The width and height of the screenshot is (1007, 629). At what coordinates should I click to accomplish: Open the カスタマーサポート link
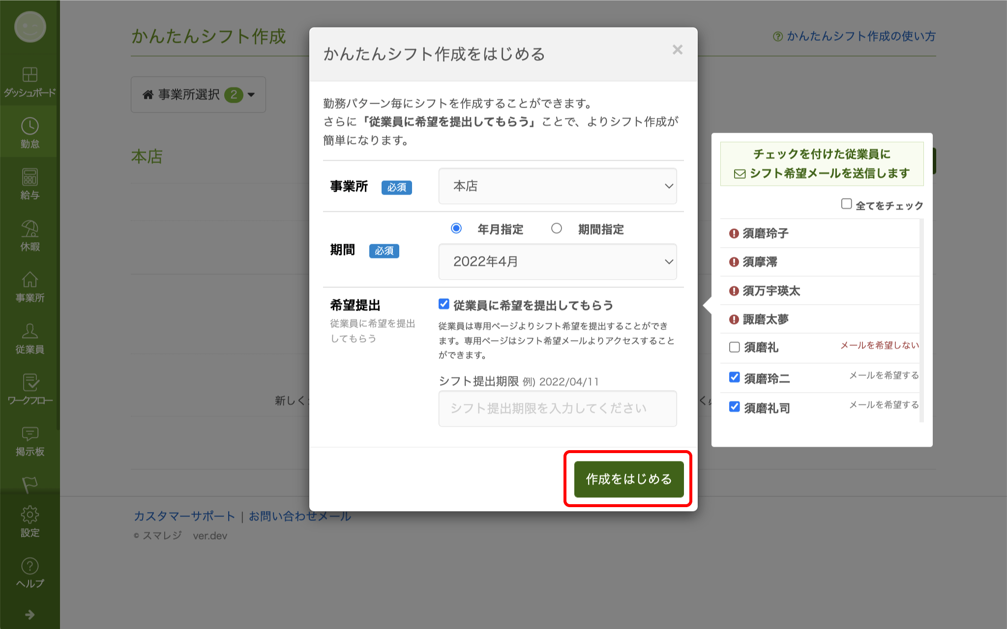coord(184,516)
